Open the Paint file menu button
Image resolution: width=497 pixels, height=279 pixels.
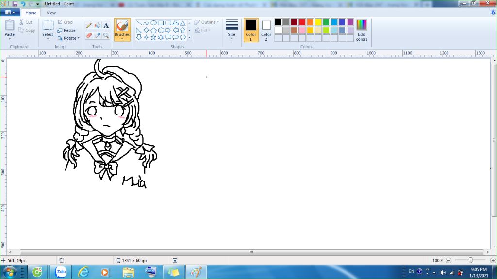click(x=10, y=12)
